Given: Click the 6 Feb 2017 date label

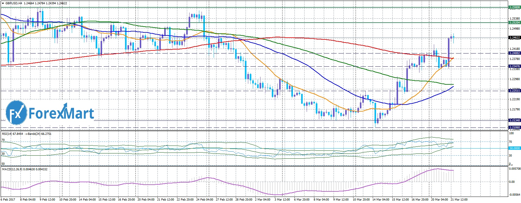Looking at the screenshot, I should point(8,199).
